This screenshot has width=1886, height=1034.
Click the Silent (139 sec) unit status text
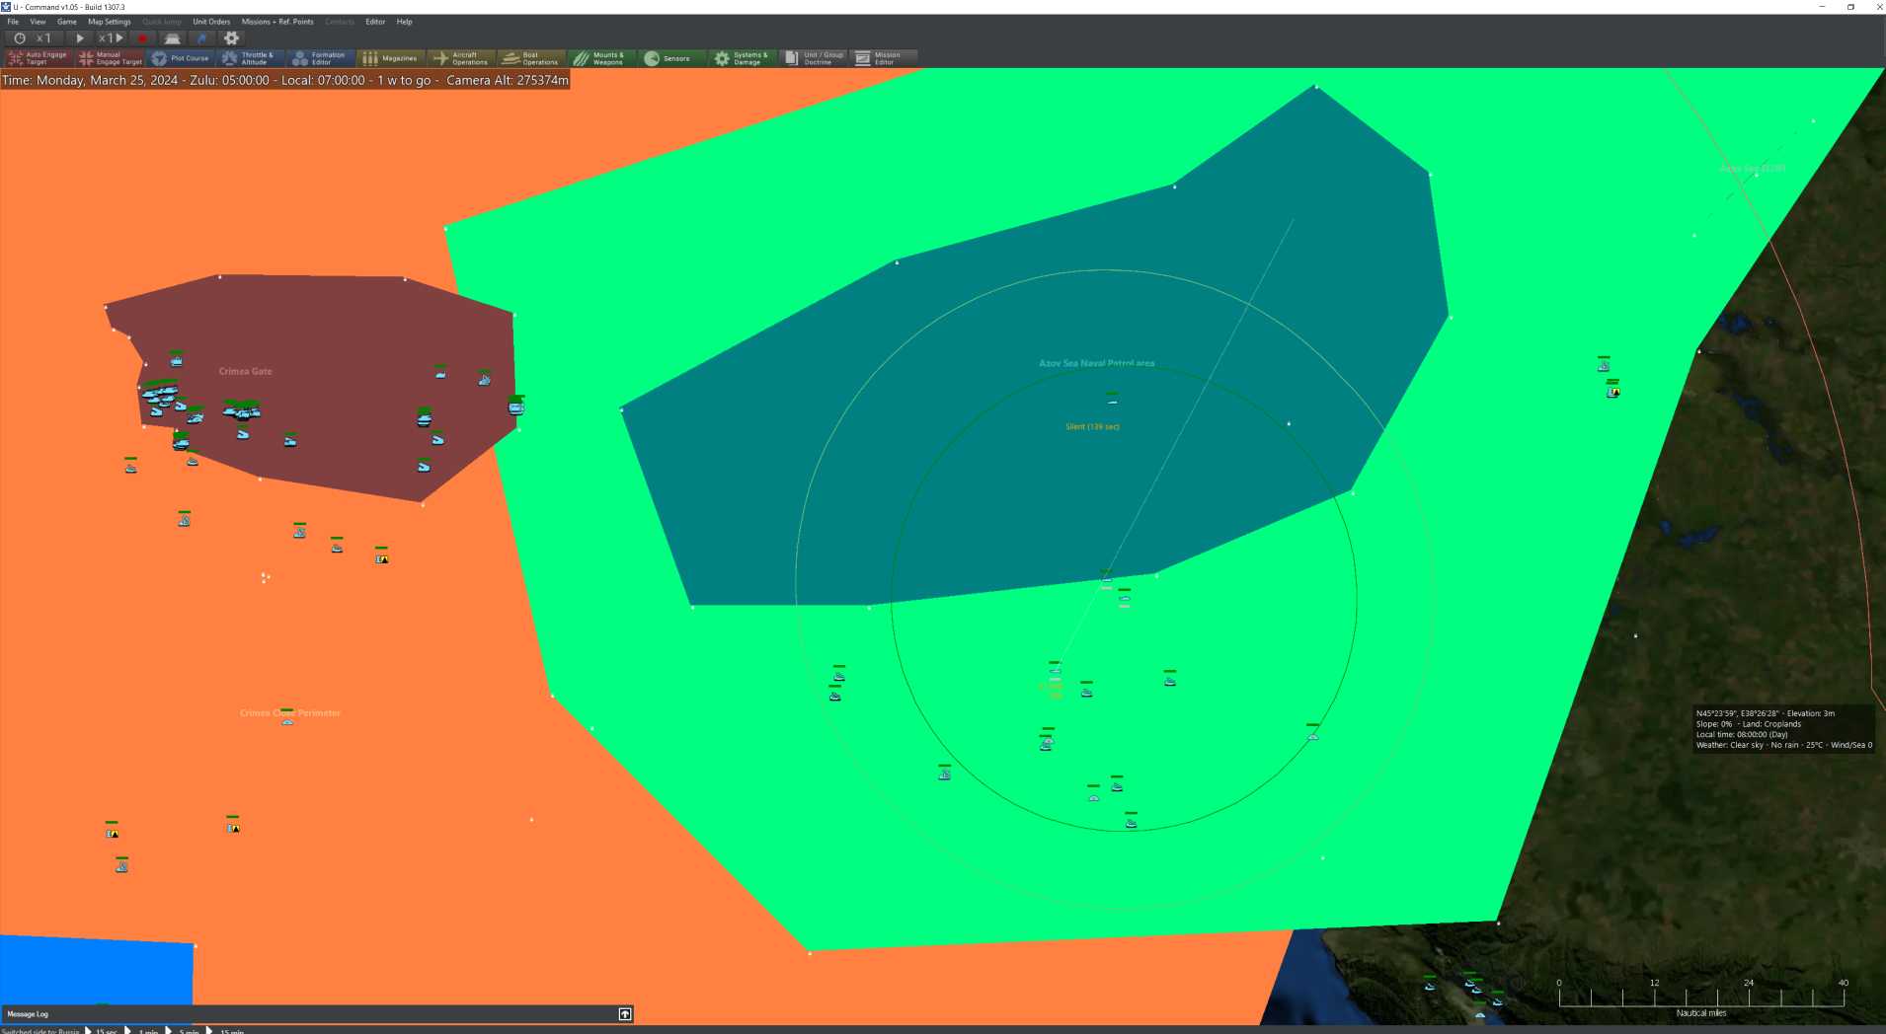(1092, 426)
